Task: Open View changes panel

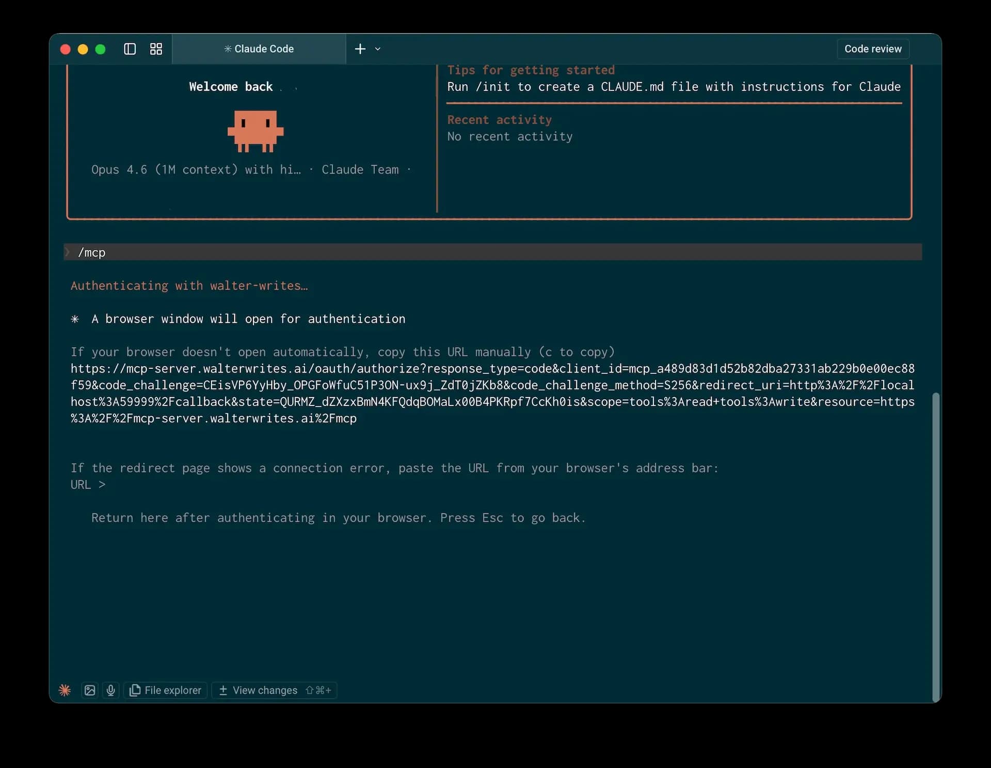Action: (274, 690)
